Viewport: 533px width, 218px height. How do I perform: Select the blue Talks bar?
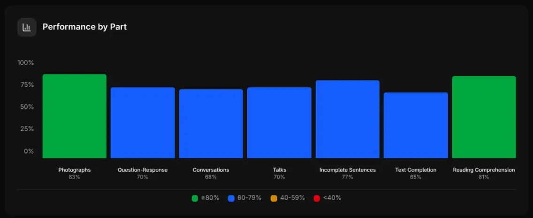point(279,123)
